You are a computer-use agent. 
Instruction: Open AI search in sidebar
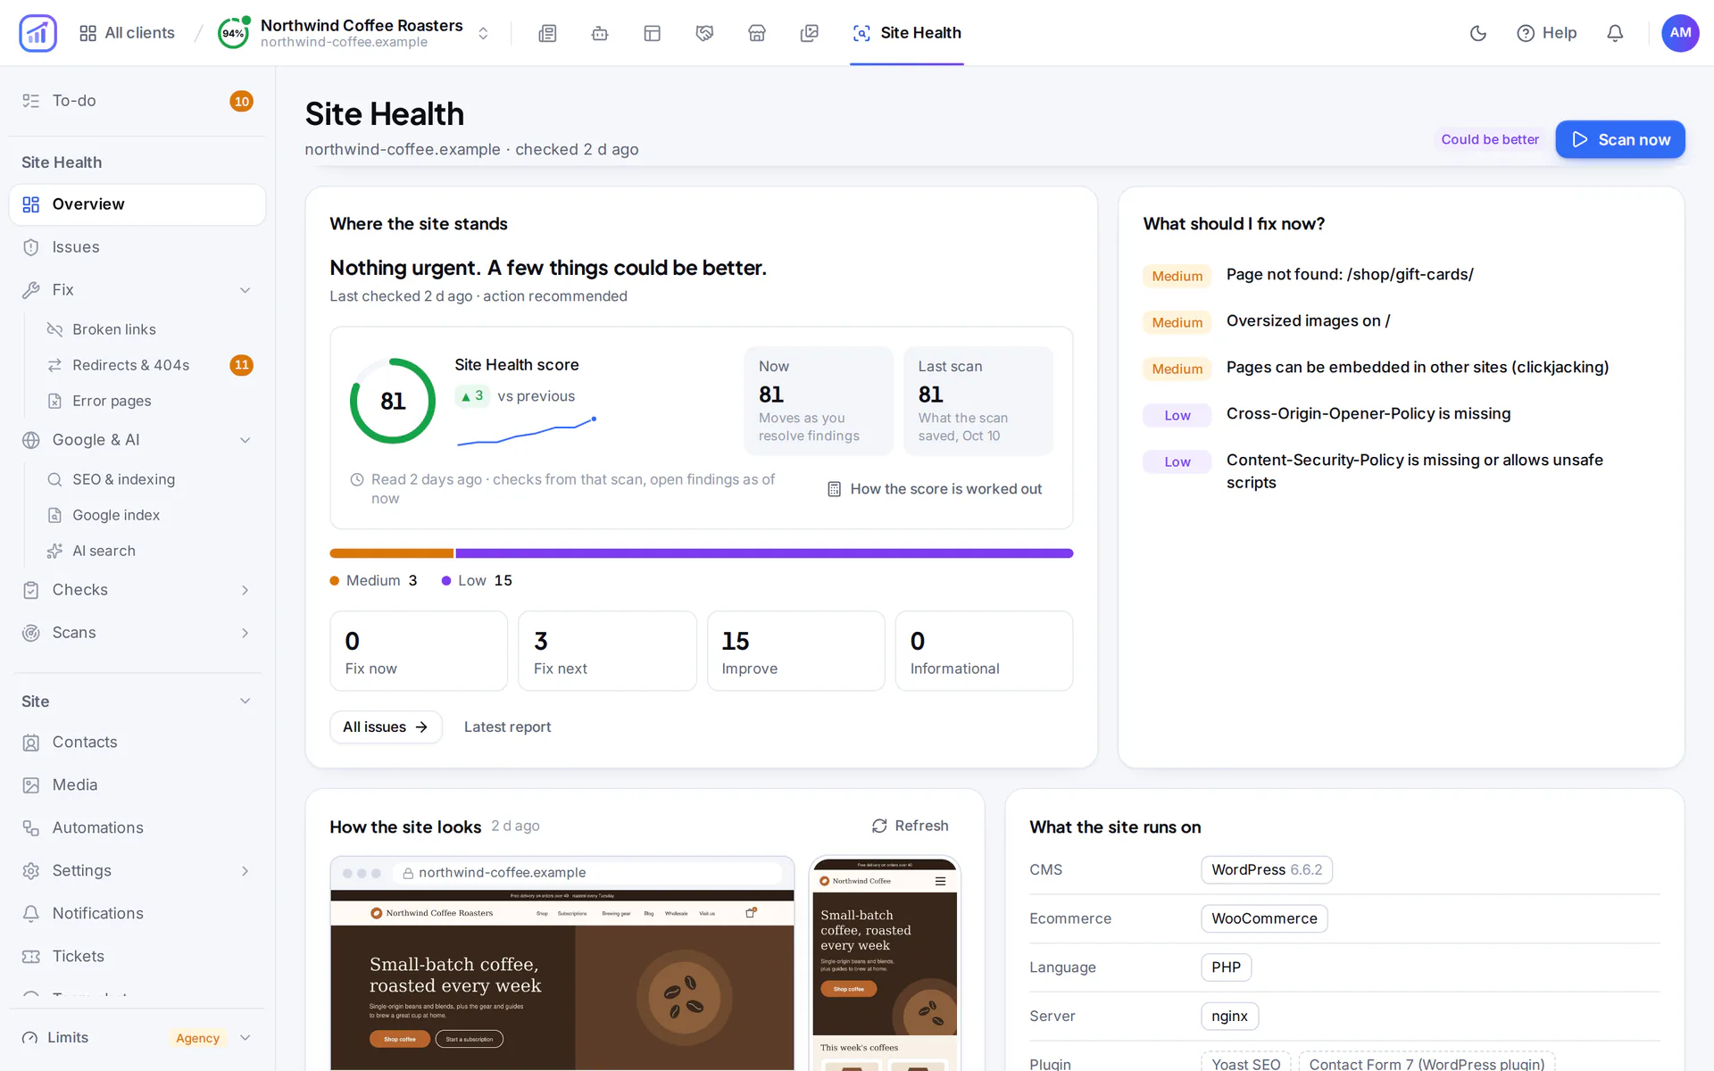(x=150, y=551)
